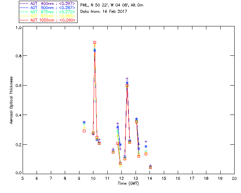
Task: Click the last red square at time 14
Action: point(150,167)
